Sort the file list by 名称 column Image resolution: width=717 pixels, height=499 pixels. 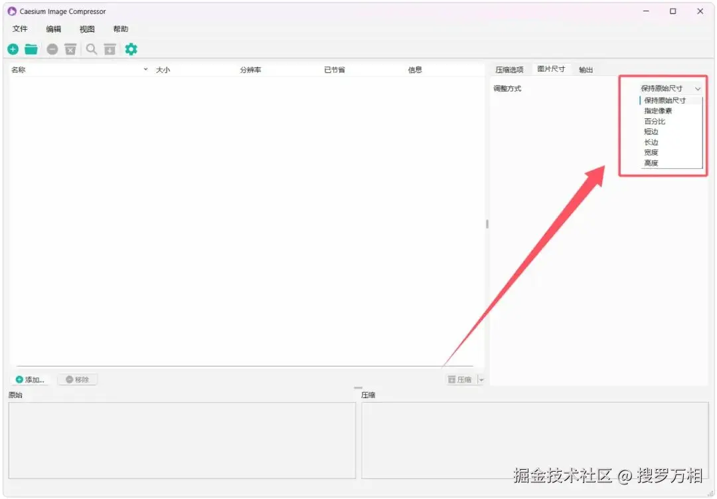(x=18, y=68)
